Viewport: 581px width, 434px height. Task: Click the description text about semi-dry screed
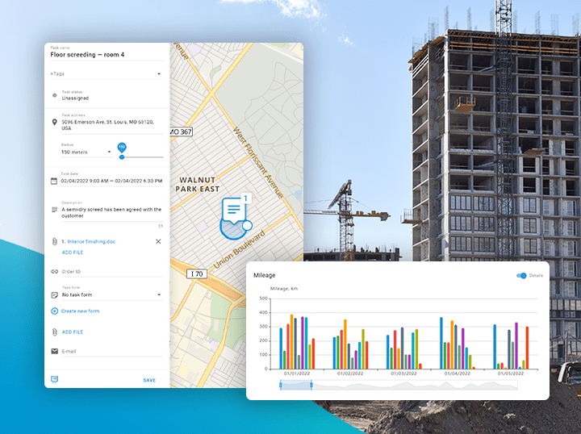pyautogui.click(x=112, y=212)
